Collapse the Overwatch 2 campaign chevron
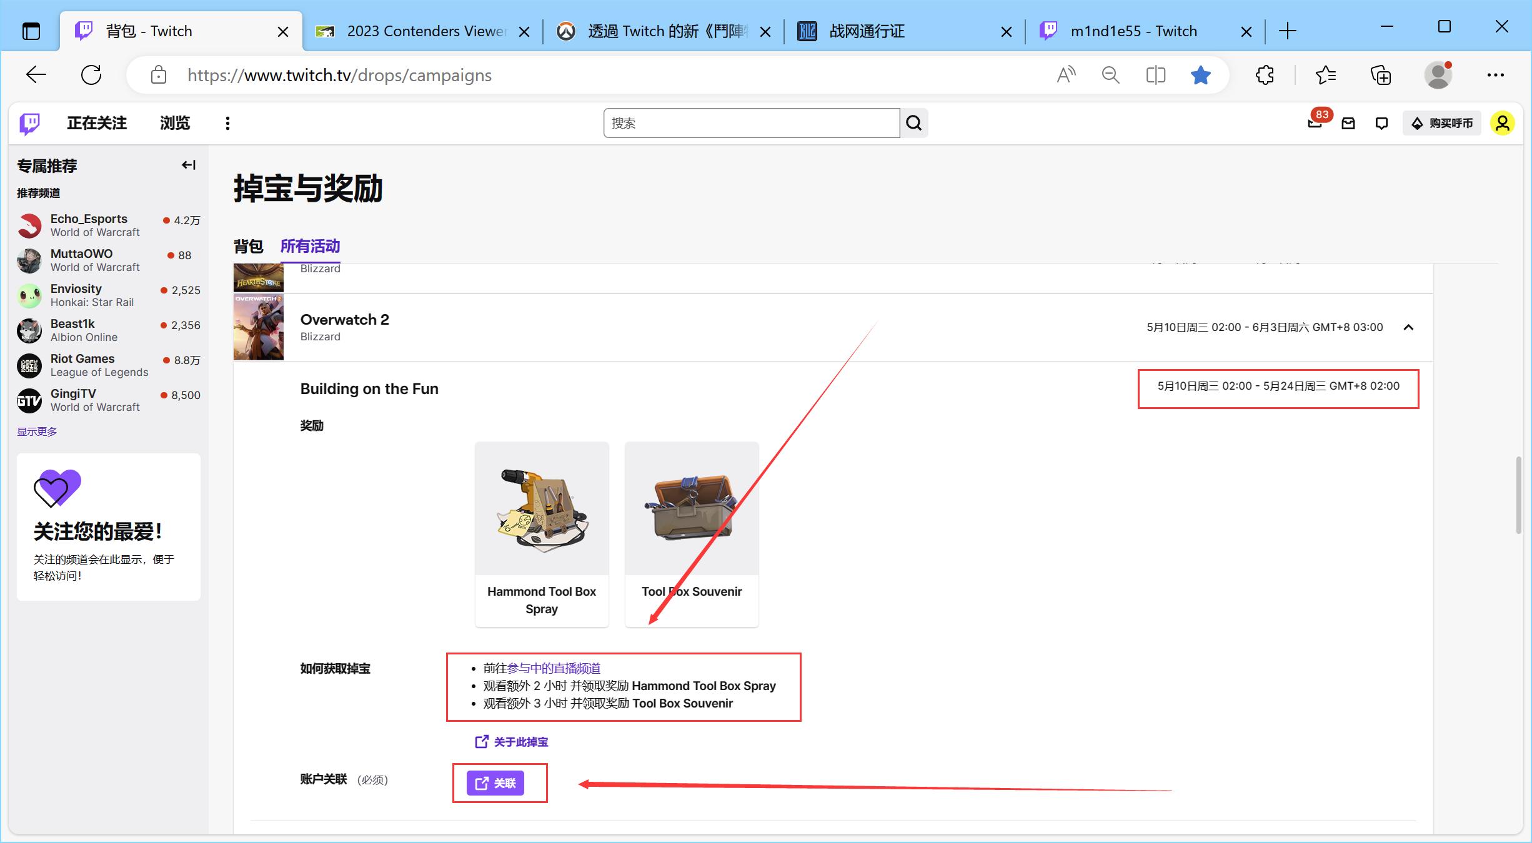The width and height of the screenshot is (1532, 843). [1410, 327]
